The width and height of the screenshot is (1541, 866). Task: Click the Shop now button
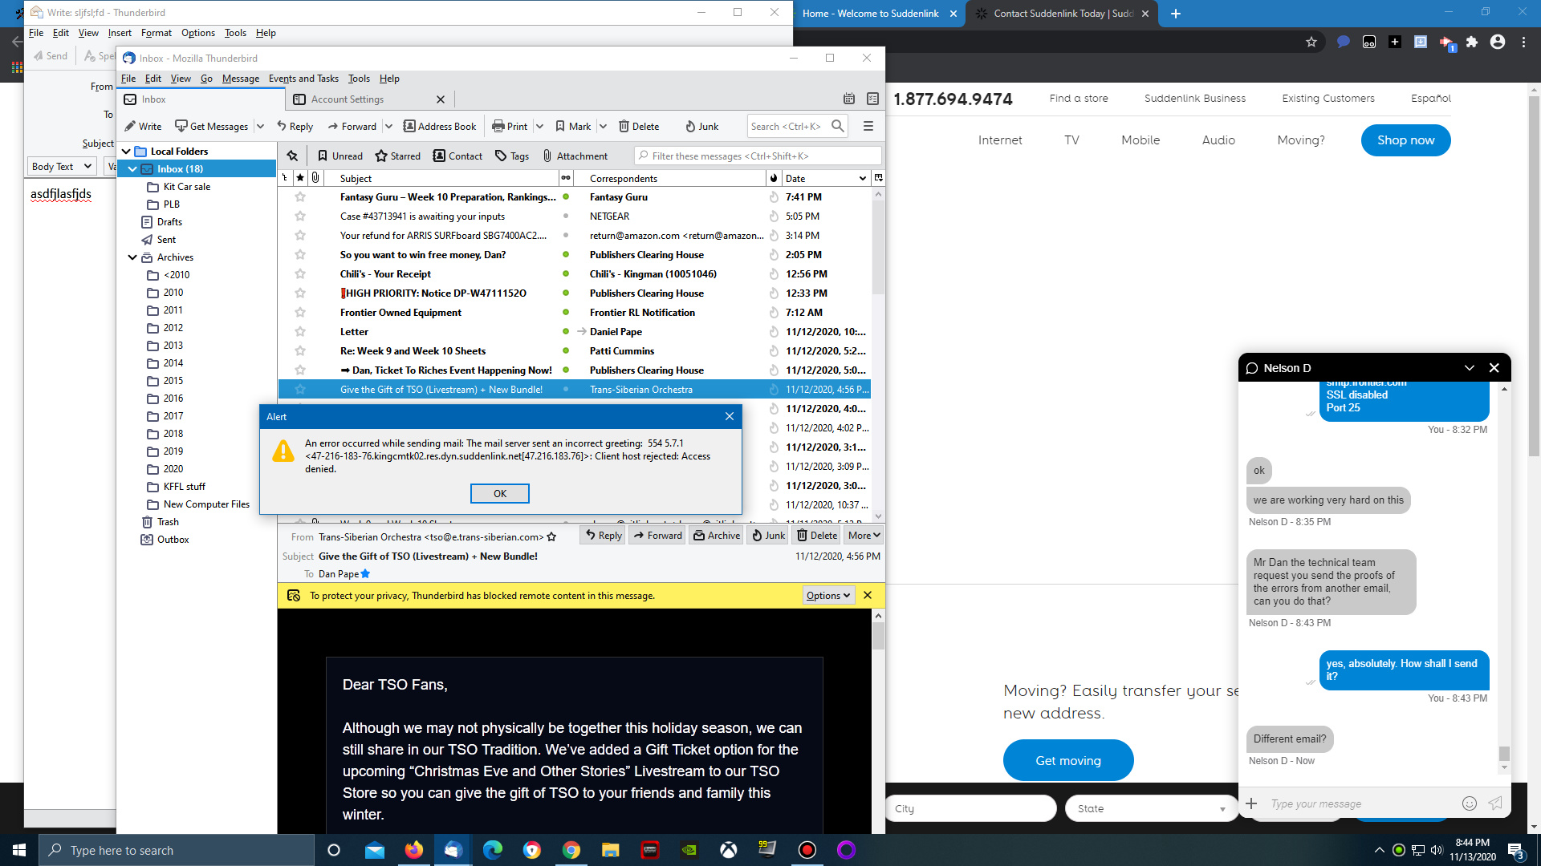1405,140
